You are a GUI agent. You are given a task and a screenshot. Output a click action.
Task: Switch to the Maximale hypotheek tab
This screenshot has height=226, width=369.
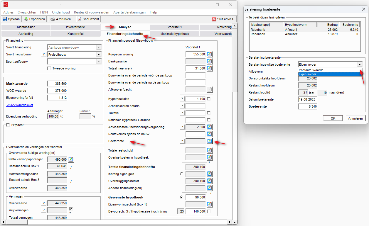pos(175,34)
